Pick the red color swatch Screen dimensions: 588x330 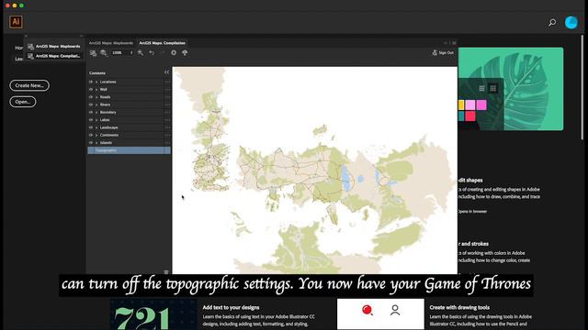(470, 116)
